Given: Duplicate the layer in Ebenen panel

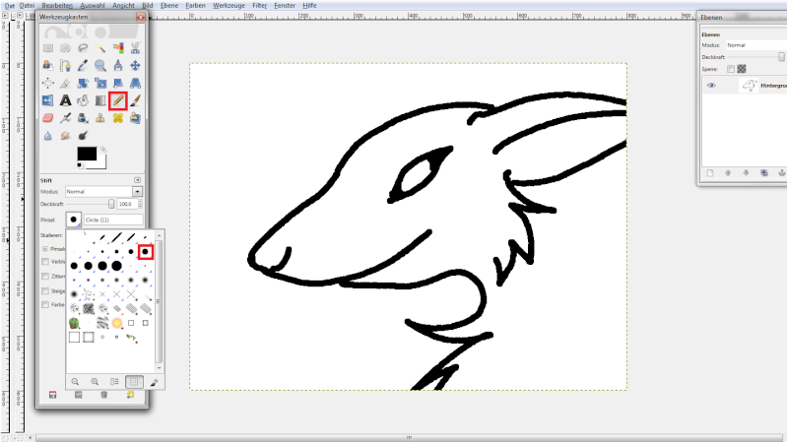Looking at the screenshot, I should (x=764, y=173).
